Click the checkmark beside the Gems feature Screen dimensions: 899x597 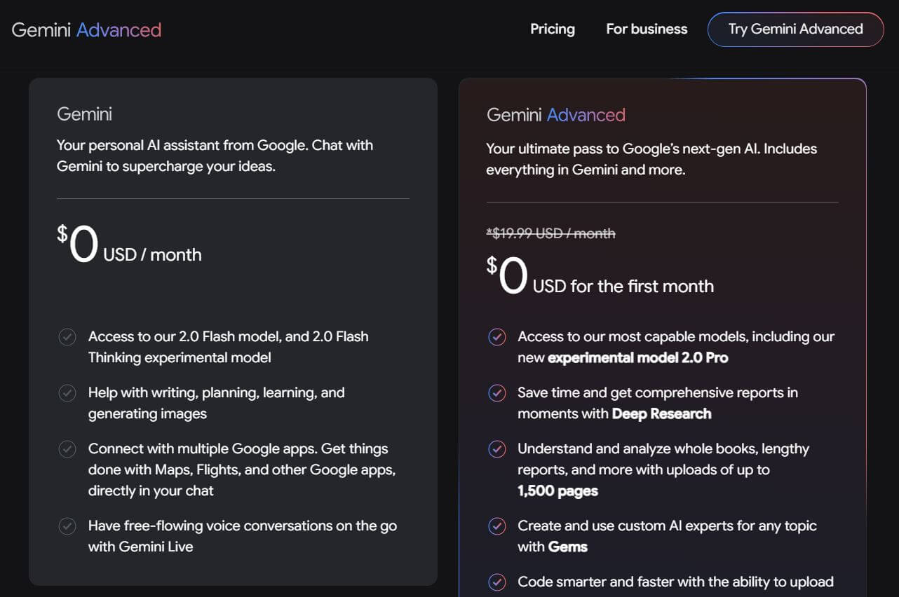(497, 526)
